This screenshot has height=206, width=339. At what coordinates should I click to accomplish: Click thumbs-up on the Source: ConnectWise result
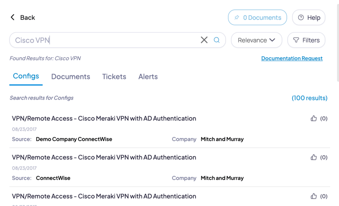(313, 157)
